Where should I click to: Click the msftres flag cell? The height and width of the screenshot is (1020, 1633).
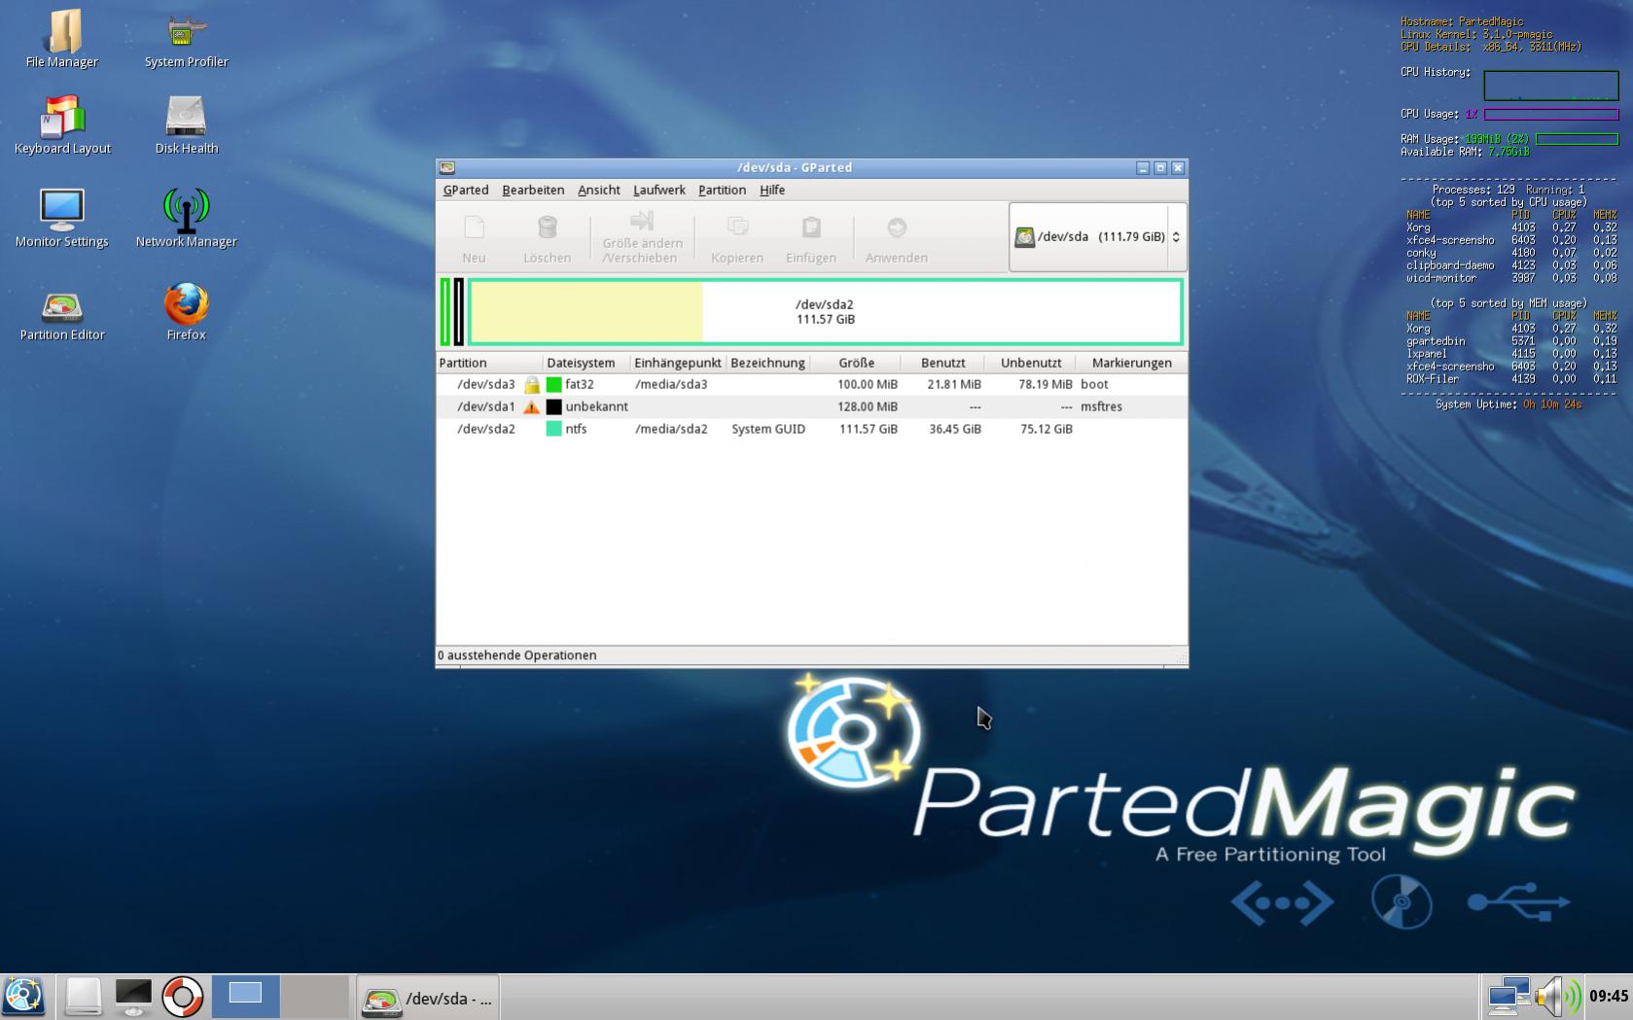point(1101,406)
